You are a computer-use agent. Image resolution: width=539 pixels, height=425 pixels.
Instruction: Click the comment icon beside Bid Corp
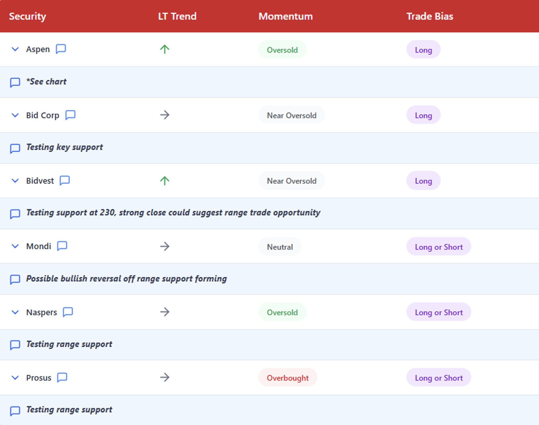70,115
